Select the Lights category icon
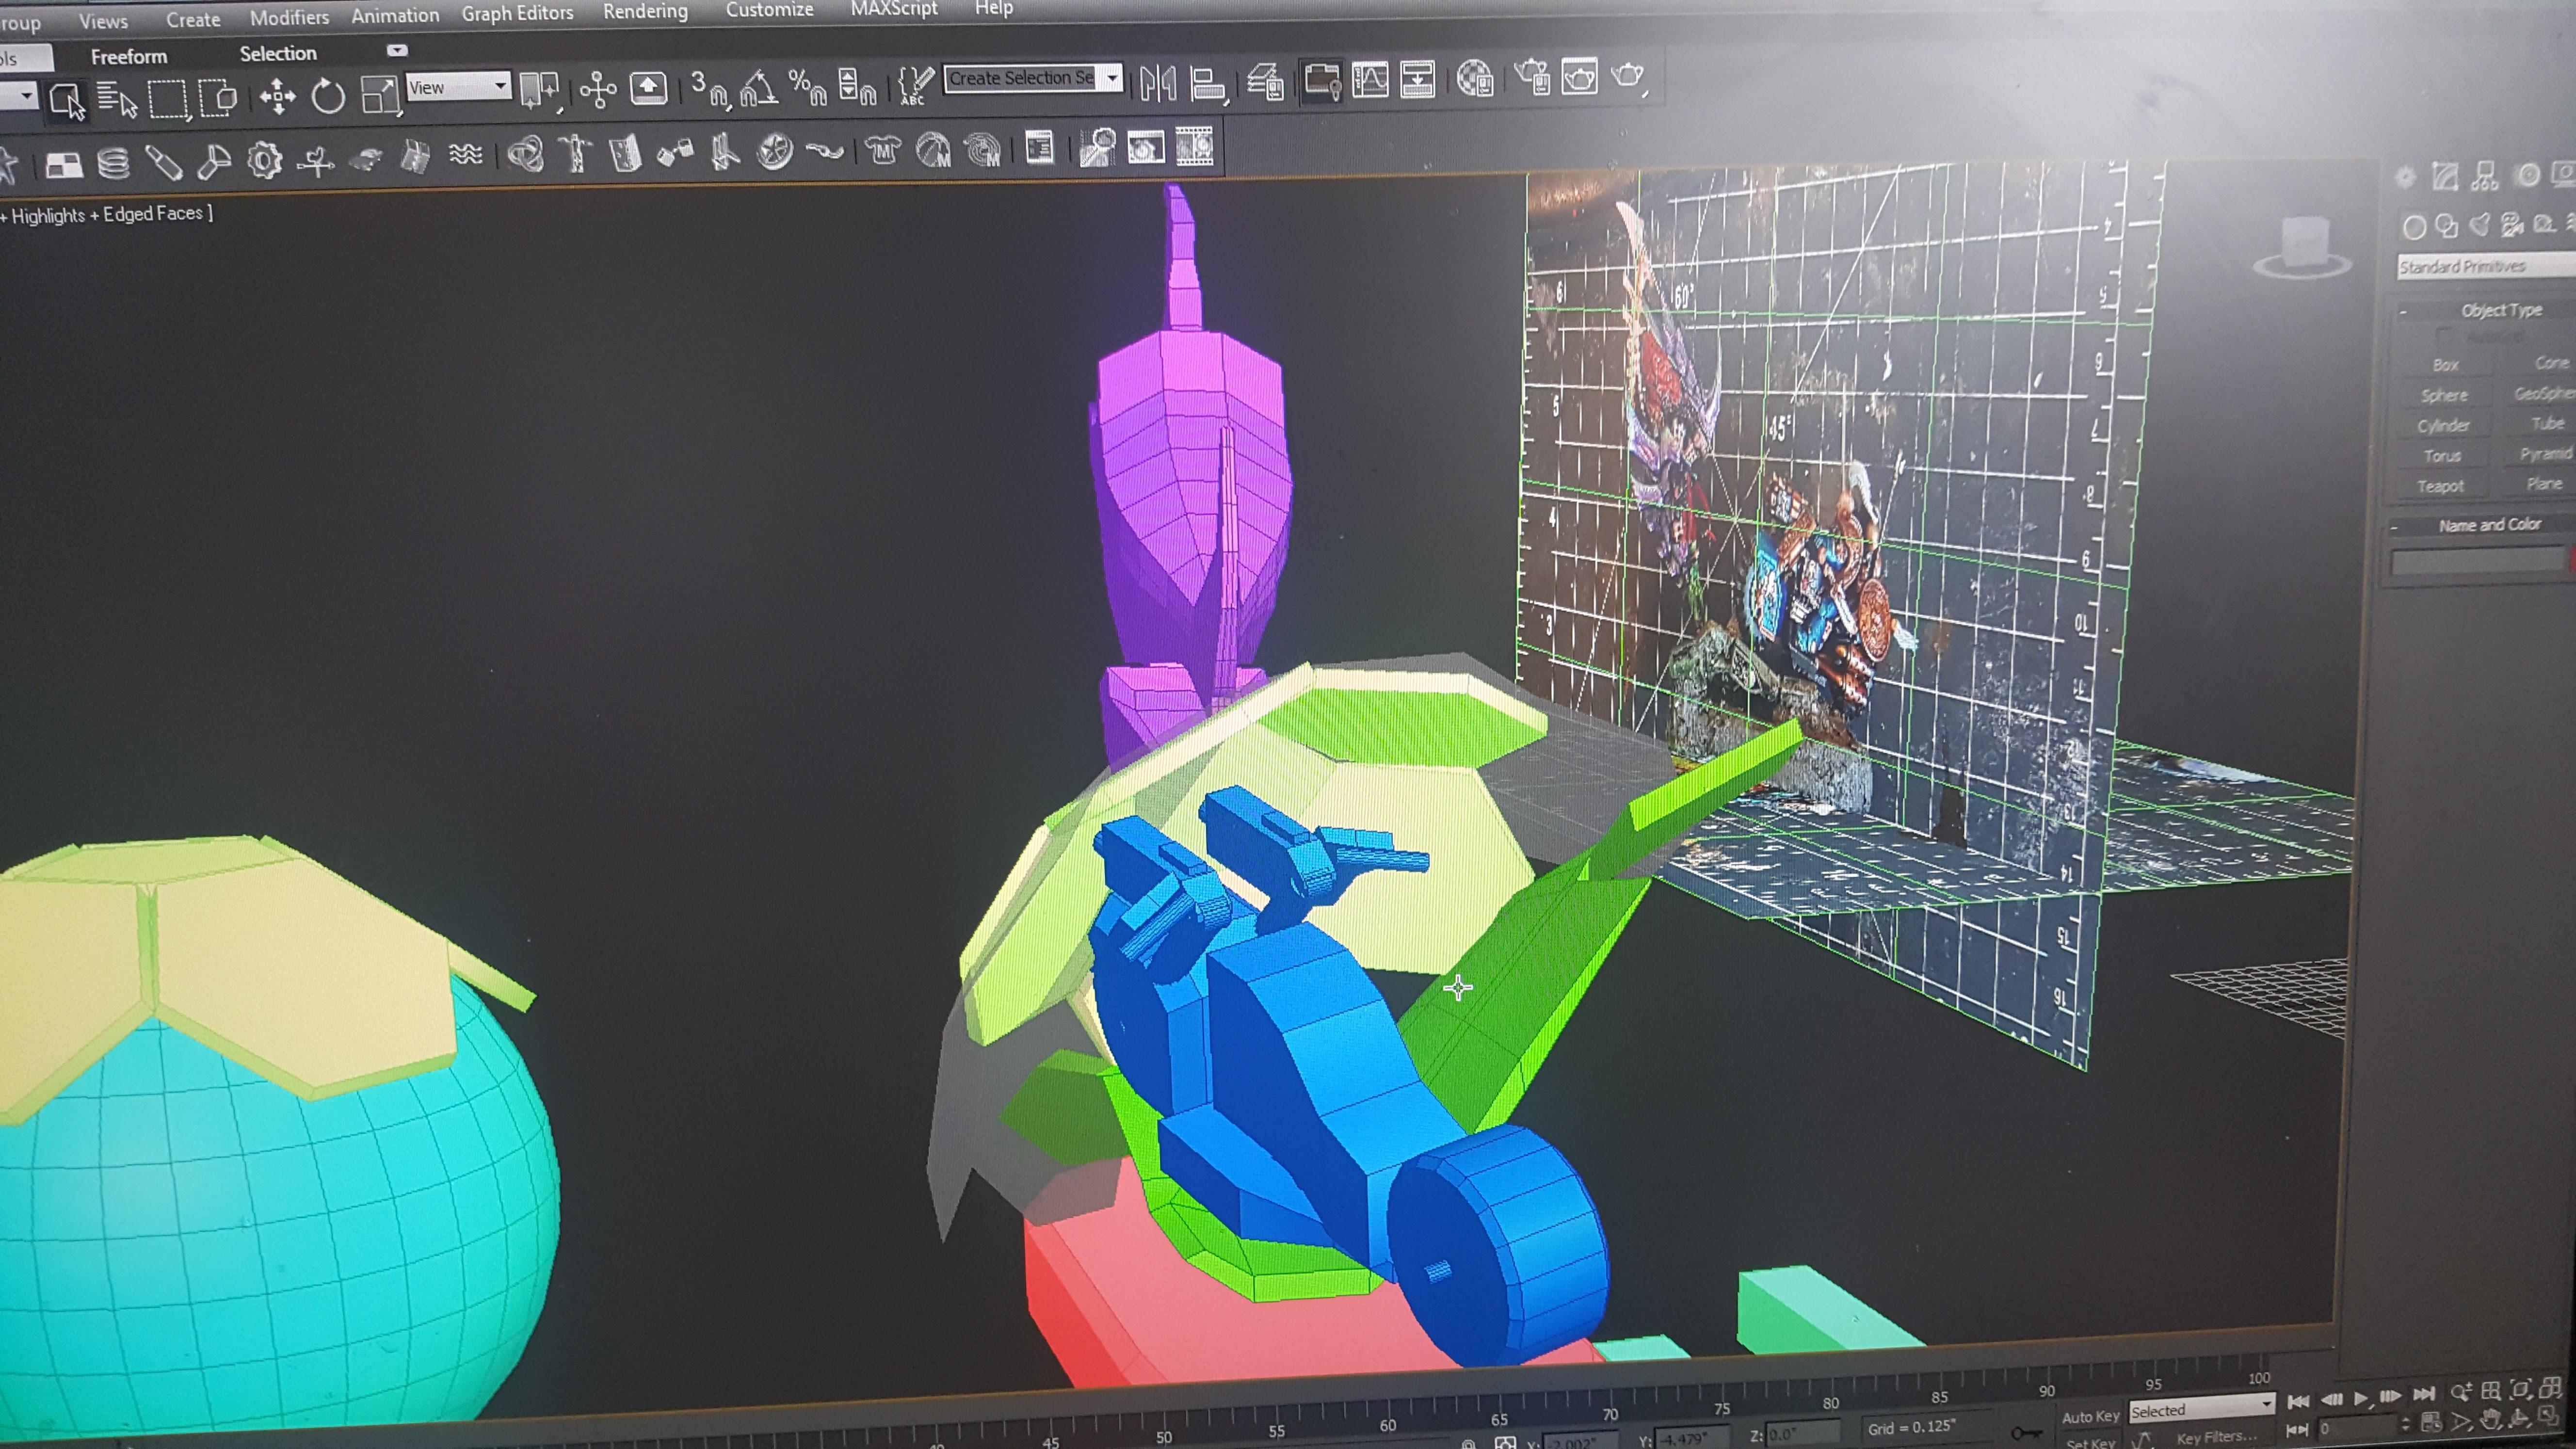 (x=2480, y=225)
